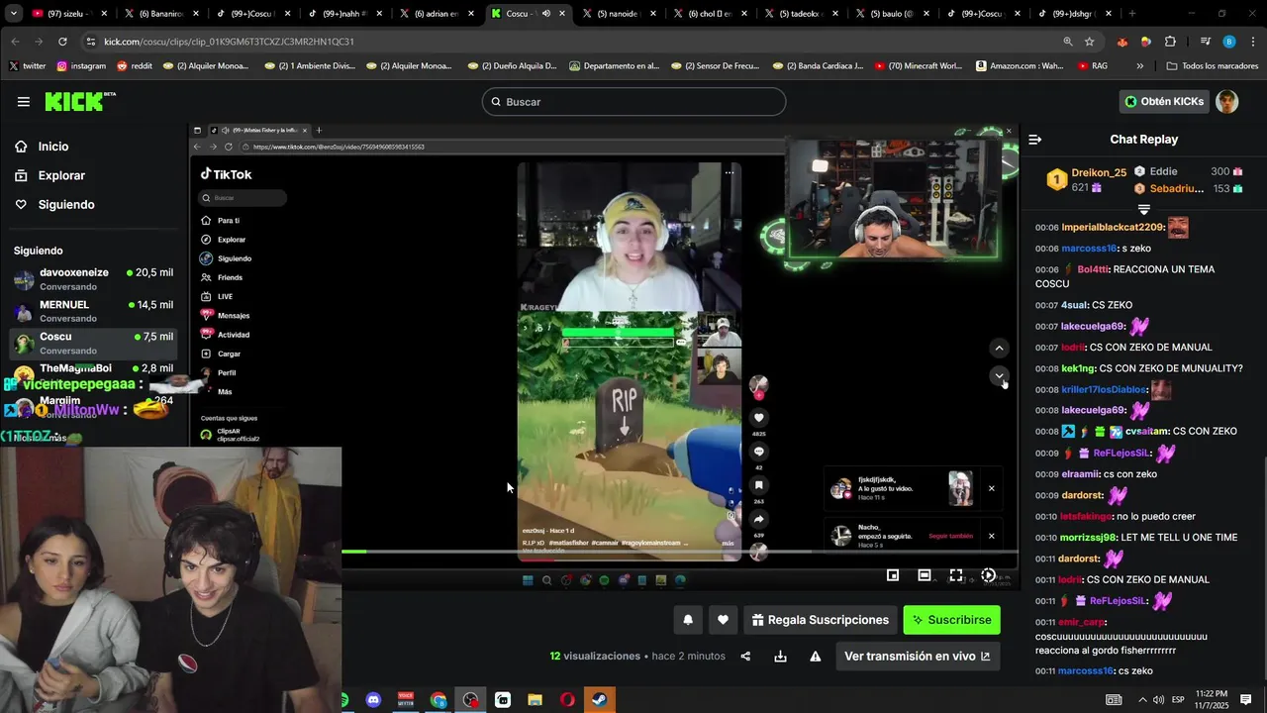The image size is (1267, 713).
Task: Click chat username Bol4tti
Action: (x=1094, y=269)
